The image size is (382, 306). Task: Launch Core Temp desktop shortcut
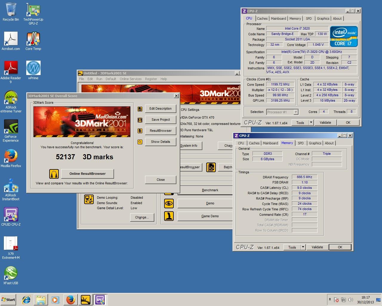33,41
